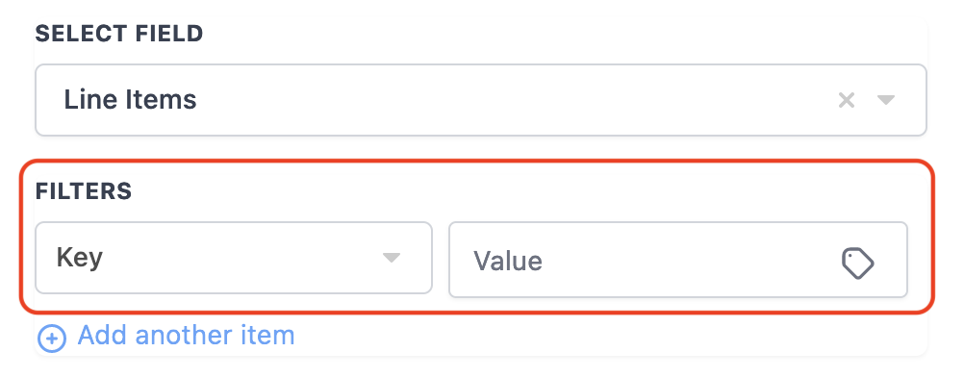Click the Key placeholder text

coord(79,258)
